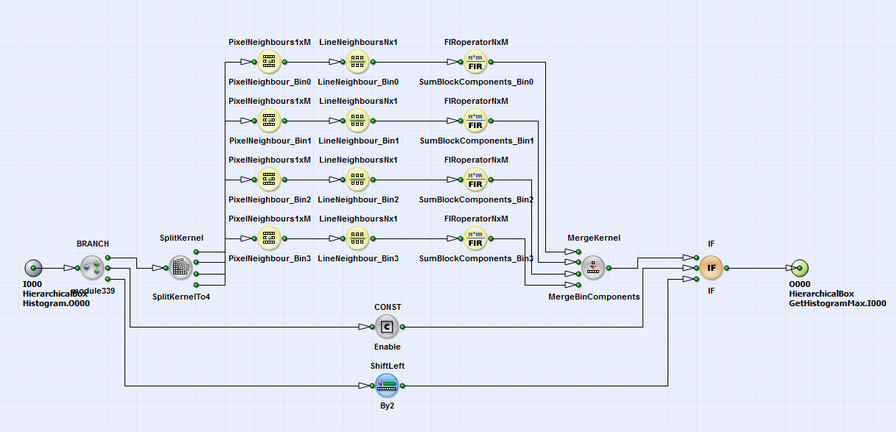Screen dimensions: 896x432
Task: Click the By2 label under ShiftLeft
Action: pos(387,406)
